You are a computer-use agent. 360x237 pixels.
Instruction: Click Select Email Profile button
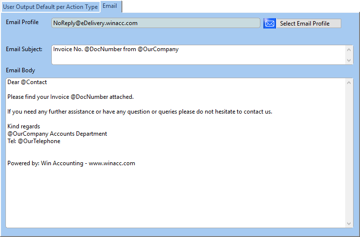pyautogui.click(x=309, y=24)
